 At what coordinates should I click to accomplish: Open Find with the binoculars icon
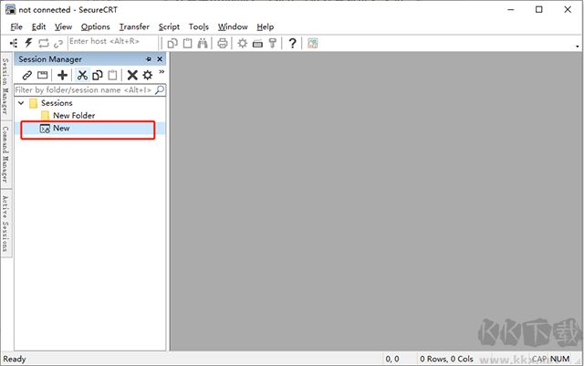(203, 43)
